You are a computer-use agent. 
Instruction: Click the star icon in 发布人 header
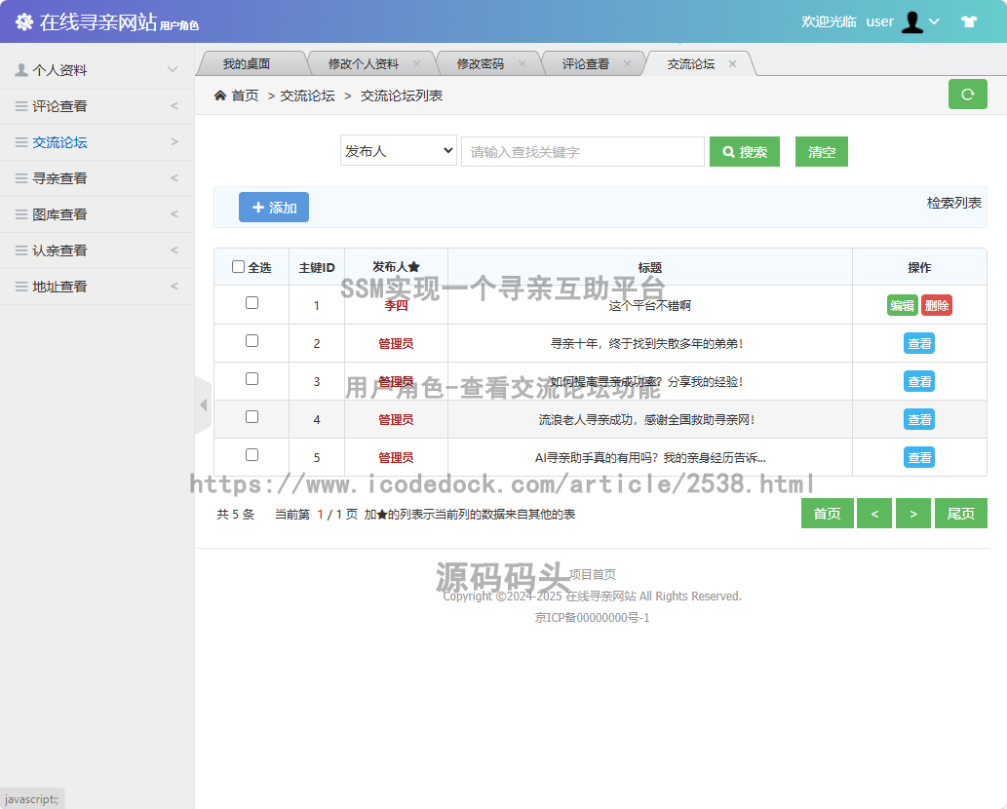(x=414, y=266)
